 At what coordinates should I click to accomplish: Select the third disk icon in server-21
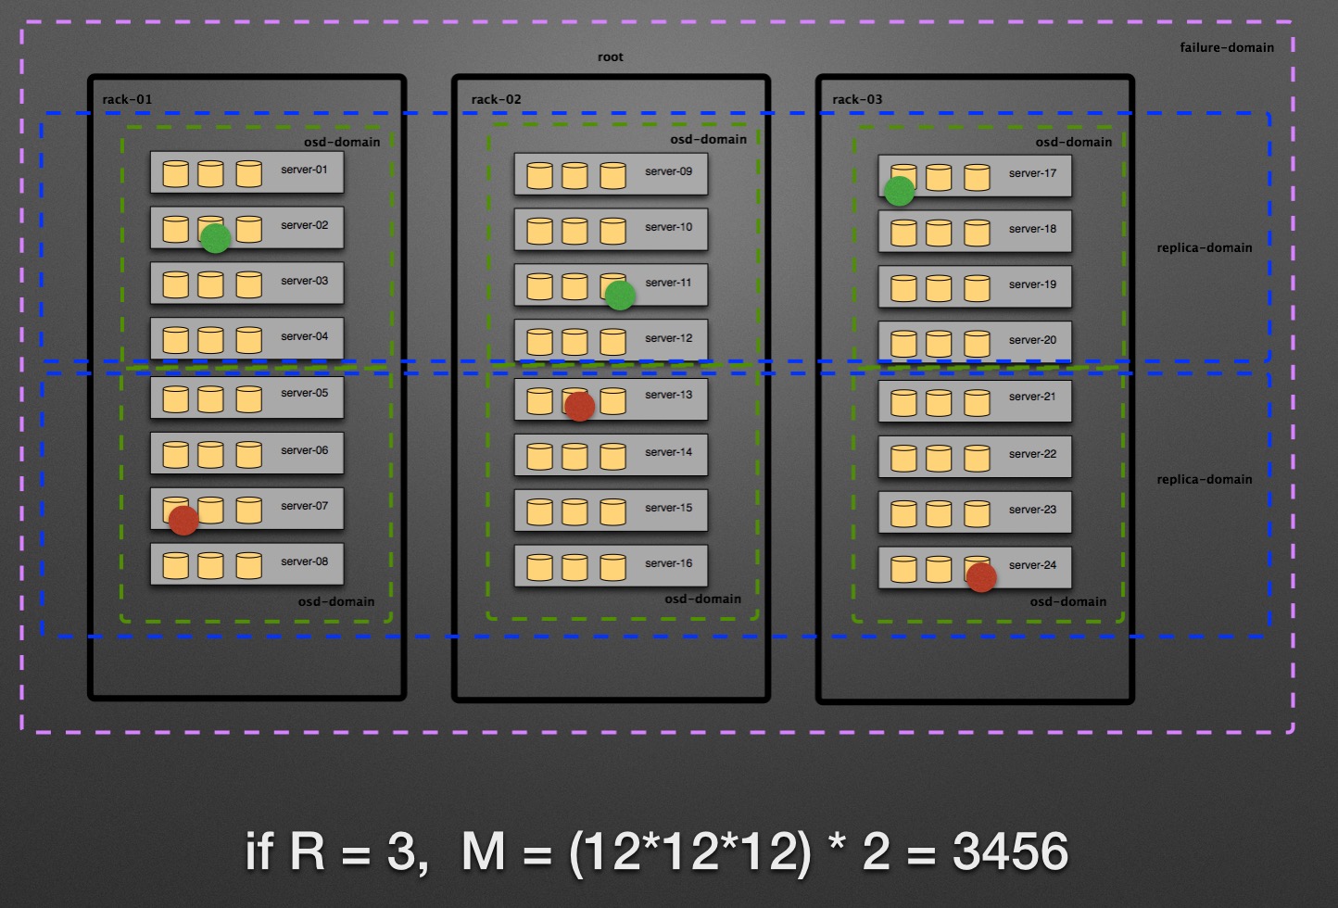click(x=977, y=402)
